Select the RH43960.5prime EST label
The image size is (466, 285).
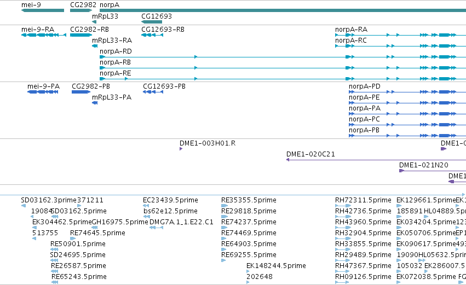click(363, 222)
